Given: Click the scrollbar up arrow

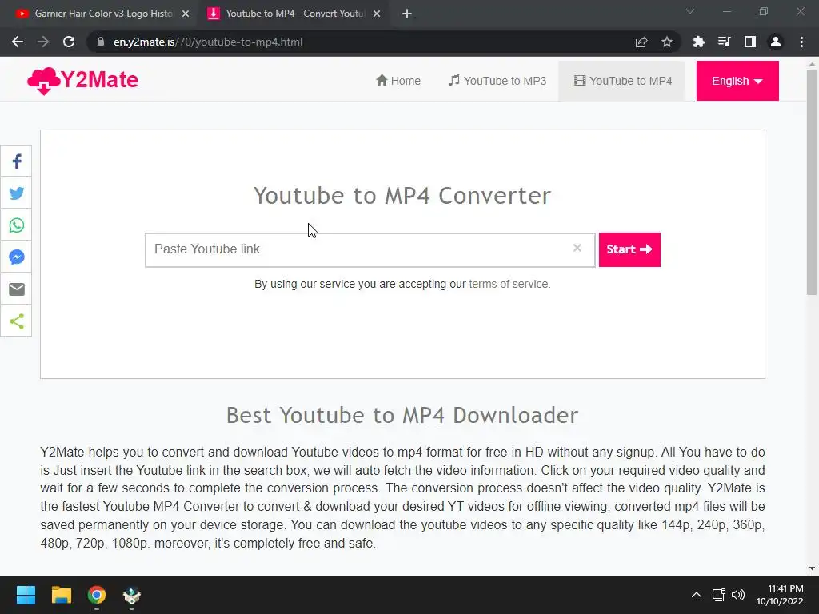Looking at the screenshot, I should tap(812, 64).
